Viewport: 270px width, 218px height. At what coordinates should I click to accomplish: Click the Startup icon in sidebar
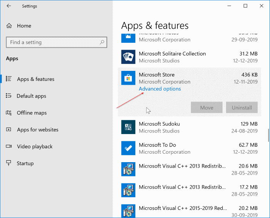point(8,163)
